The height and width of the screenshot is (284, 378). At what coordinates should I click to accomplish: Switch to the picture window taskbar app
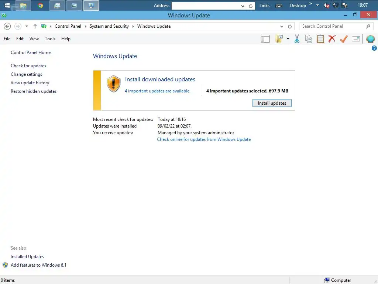(x=74, y=6)
